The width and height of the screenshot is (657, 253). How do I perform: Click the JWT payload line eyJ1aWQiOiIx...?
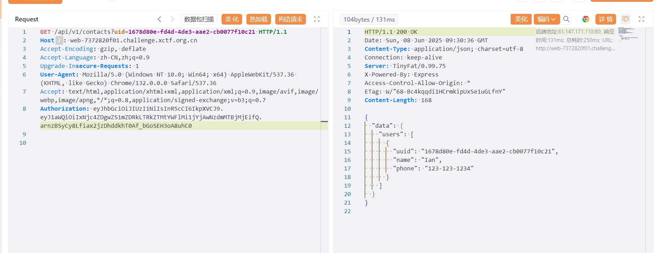click(x=151, y=117)
